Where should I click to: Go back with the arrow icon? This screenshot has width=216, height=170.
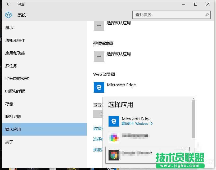pyautogui.click(x=8, y=4)
